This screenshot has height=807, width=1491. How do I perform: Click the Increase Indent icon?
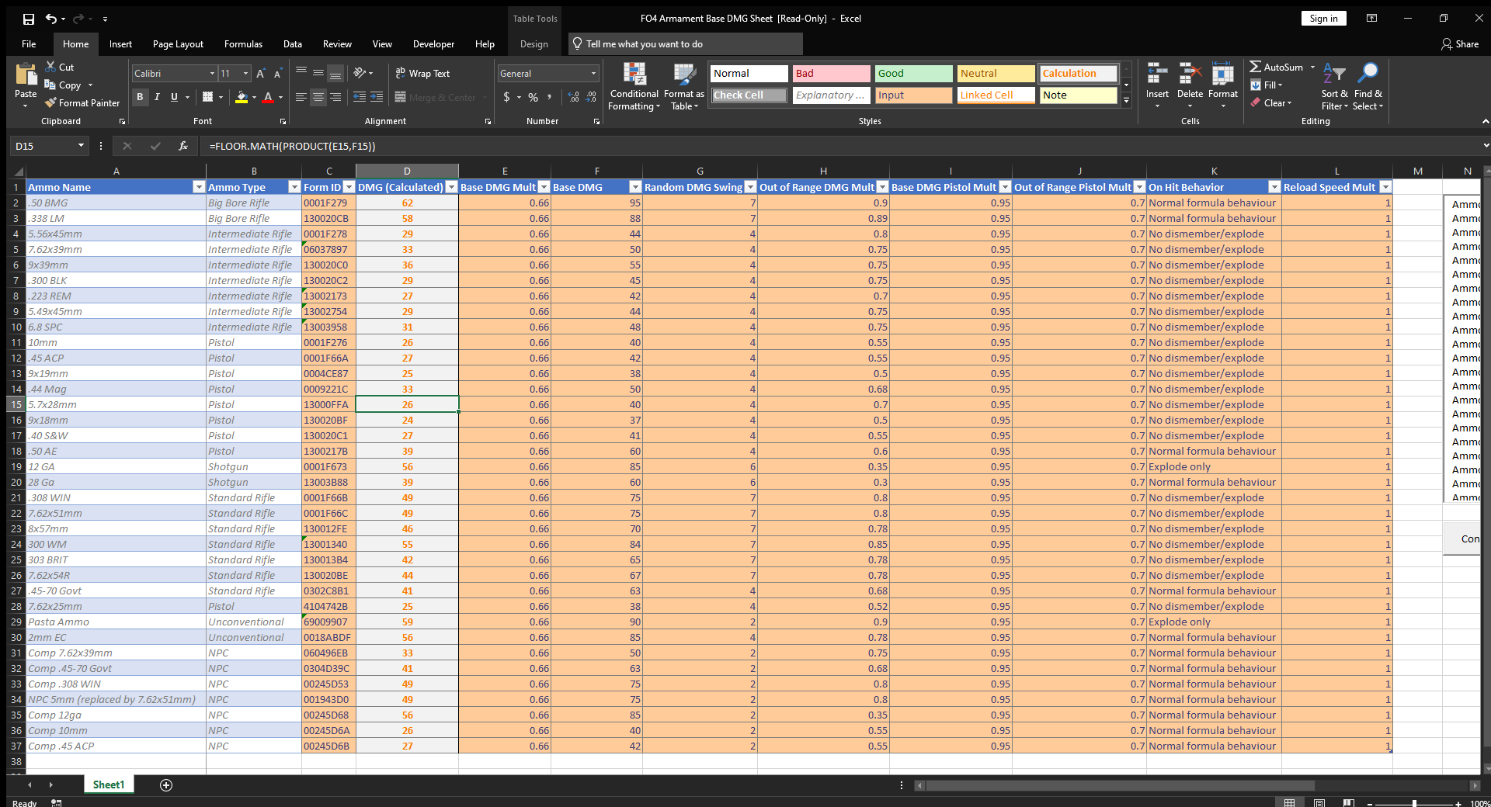[x=377, y=97]
